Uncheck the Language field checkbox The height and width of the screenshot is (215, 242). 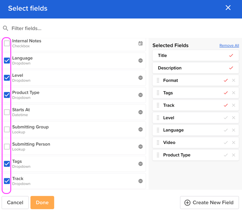7,61
